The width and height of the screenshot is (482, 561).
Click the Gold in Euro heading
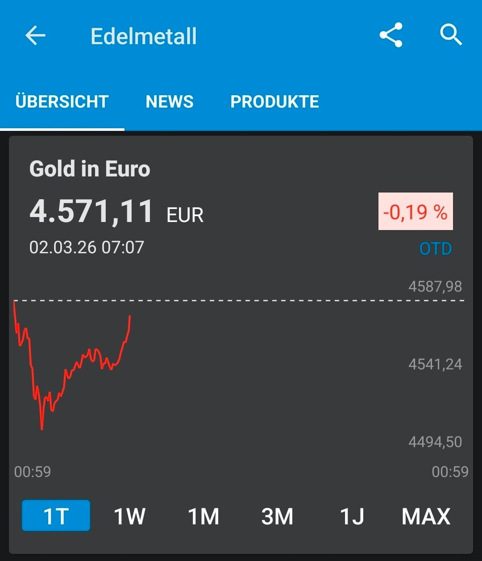pyautogui.click(x=90, y=169)
